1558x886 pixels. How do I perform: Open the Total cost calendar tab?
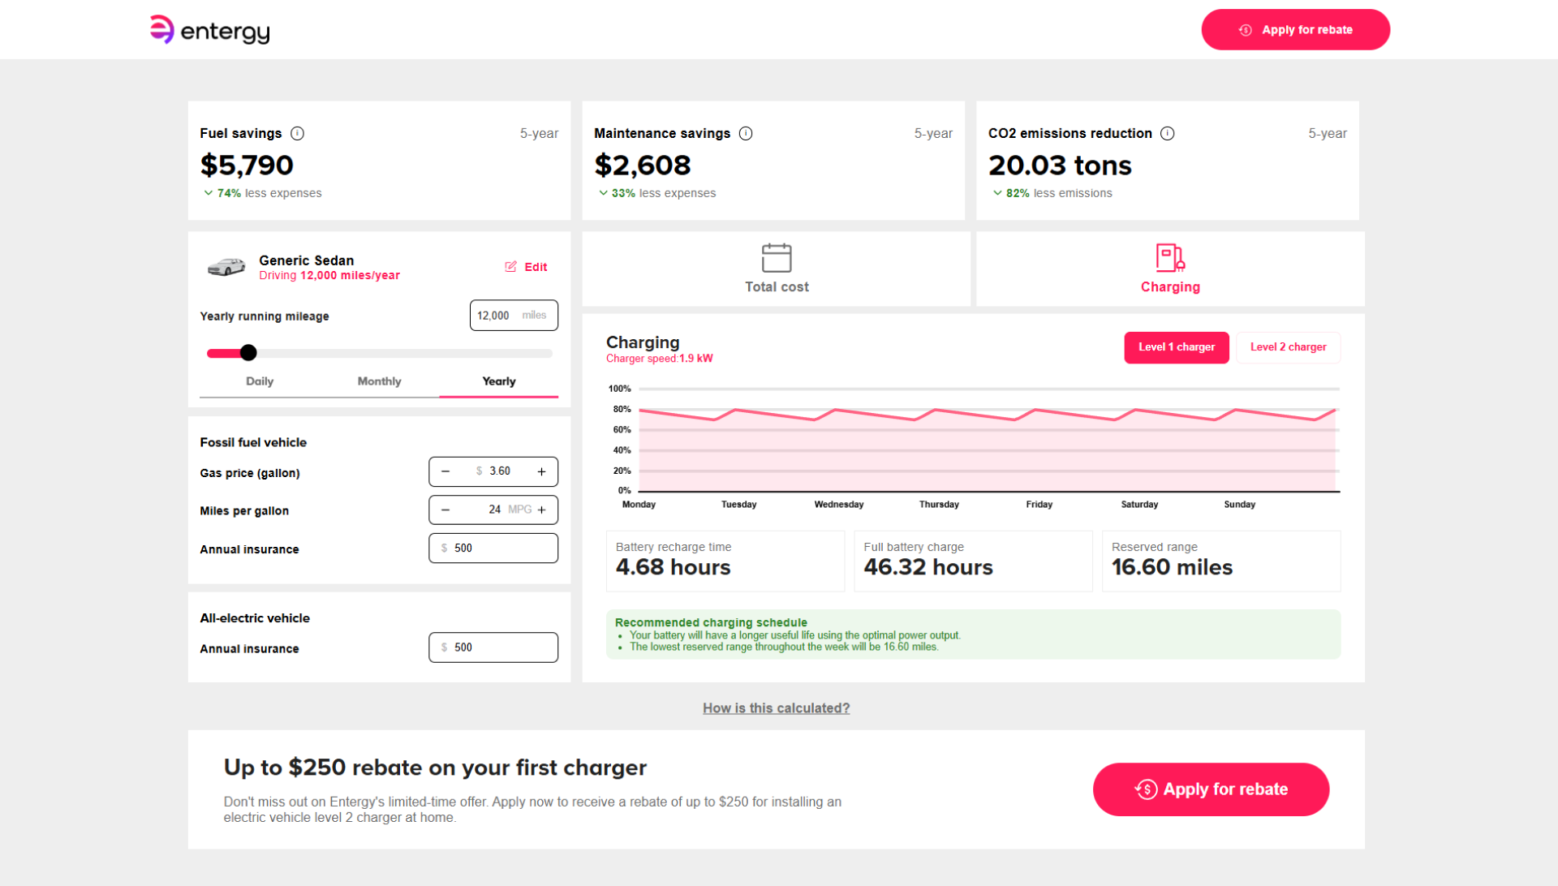[x=777, y=269]
